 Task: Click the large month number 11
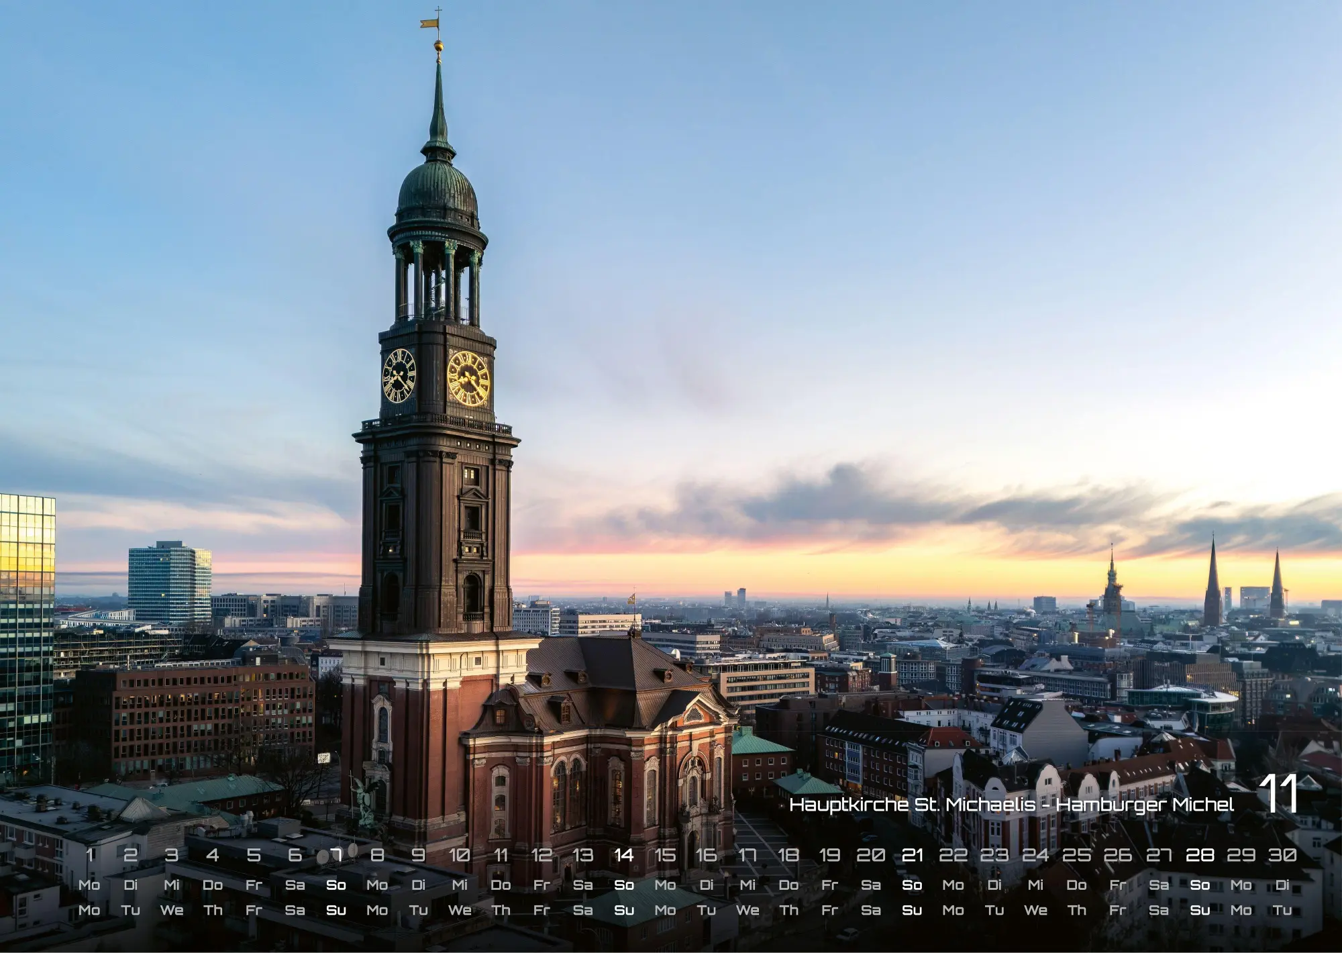[1278, 794]
